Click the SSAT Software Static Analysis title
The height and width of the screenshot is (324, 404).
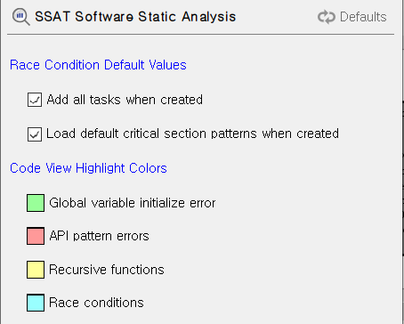point(135,17)
